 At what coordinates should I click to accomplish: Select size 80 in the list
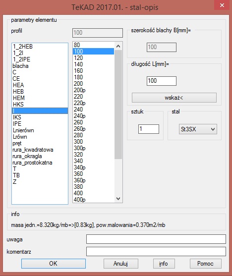pos(94,45)
